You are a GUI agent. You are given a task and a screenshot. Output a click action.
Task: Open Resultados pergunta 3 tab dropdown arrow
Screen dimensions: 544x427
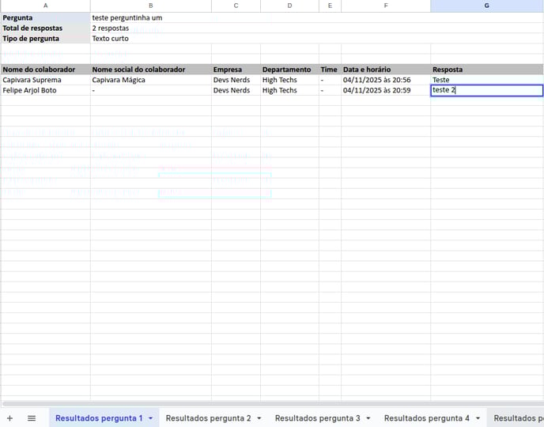coord(368,418)
